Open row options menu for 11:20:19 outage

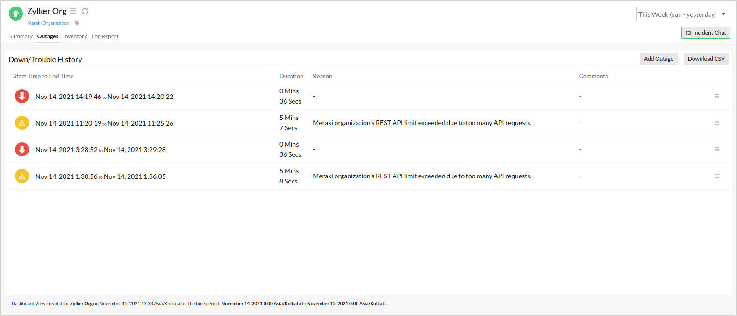[716, 123]
